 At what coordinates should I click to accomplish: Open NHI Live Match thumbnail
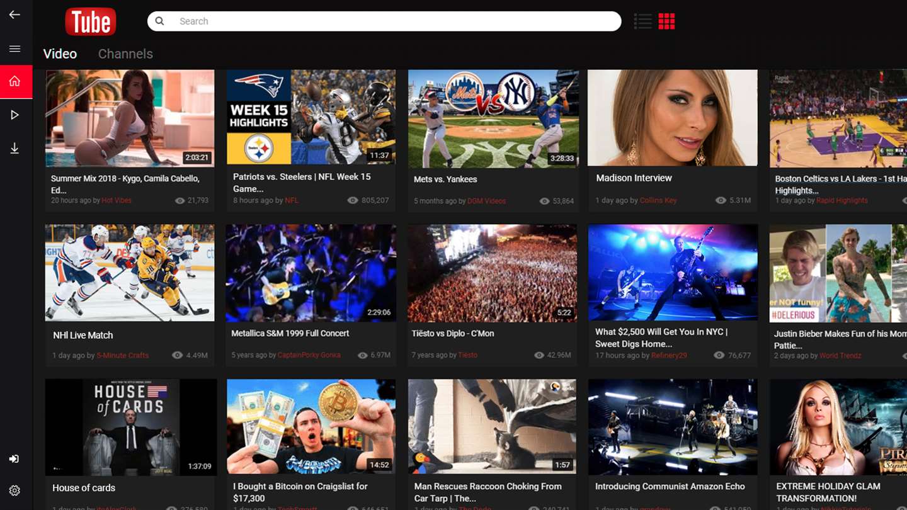[x=130, y=273]
